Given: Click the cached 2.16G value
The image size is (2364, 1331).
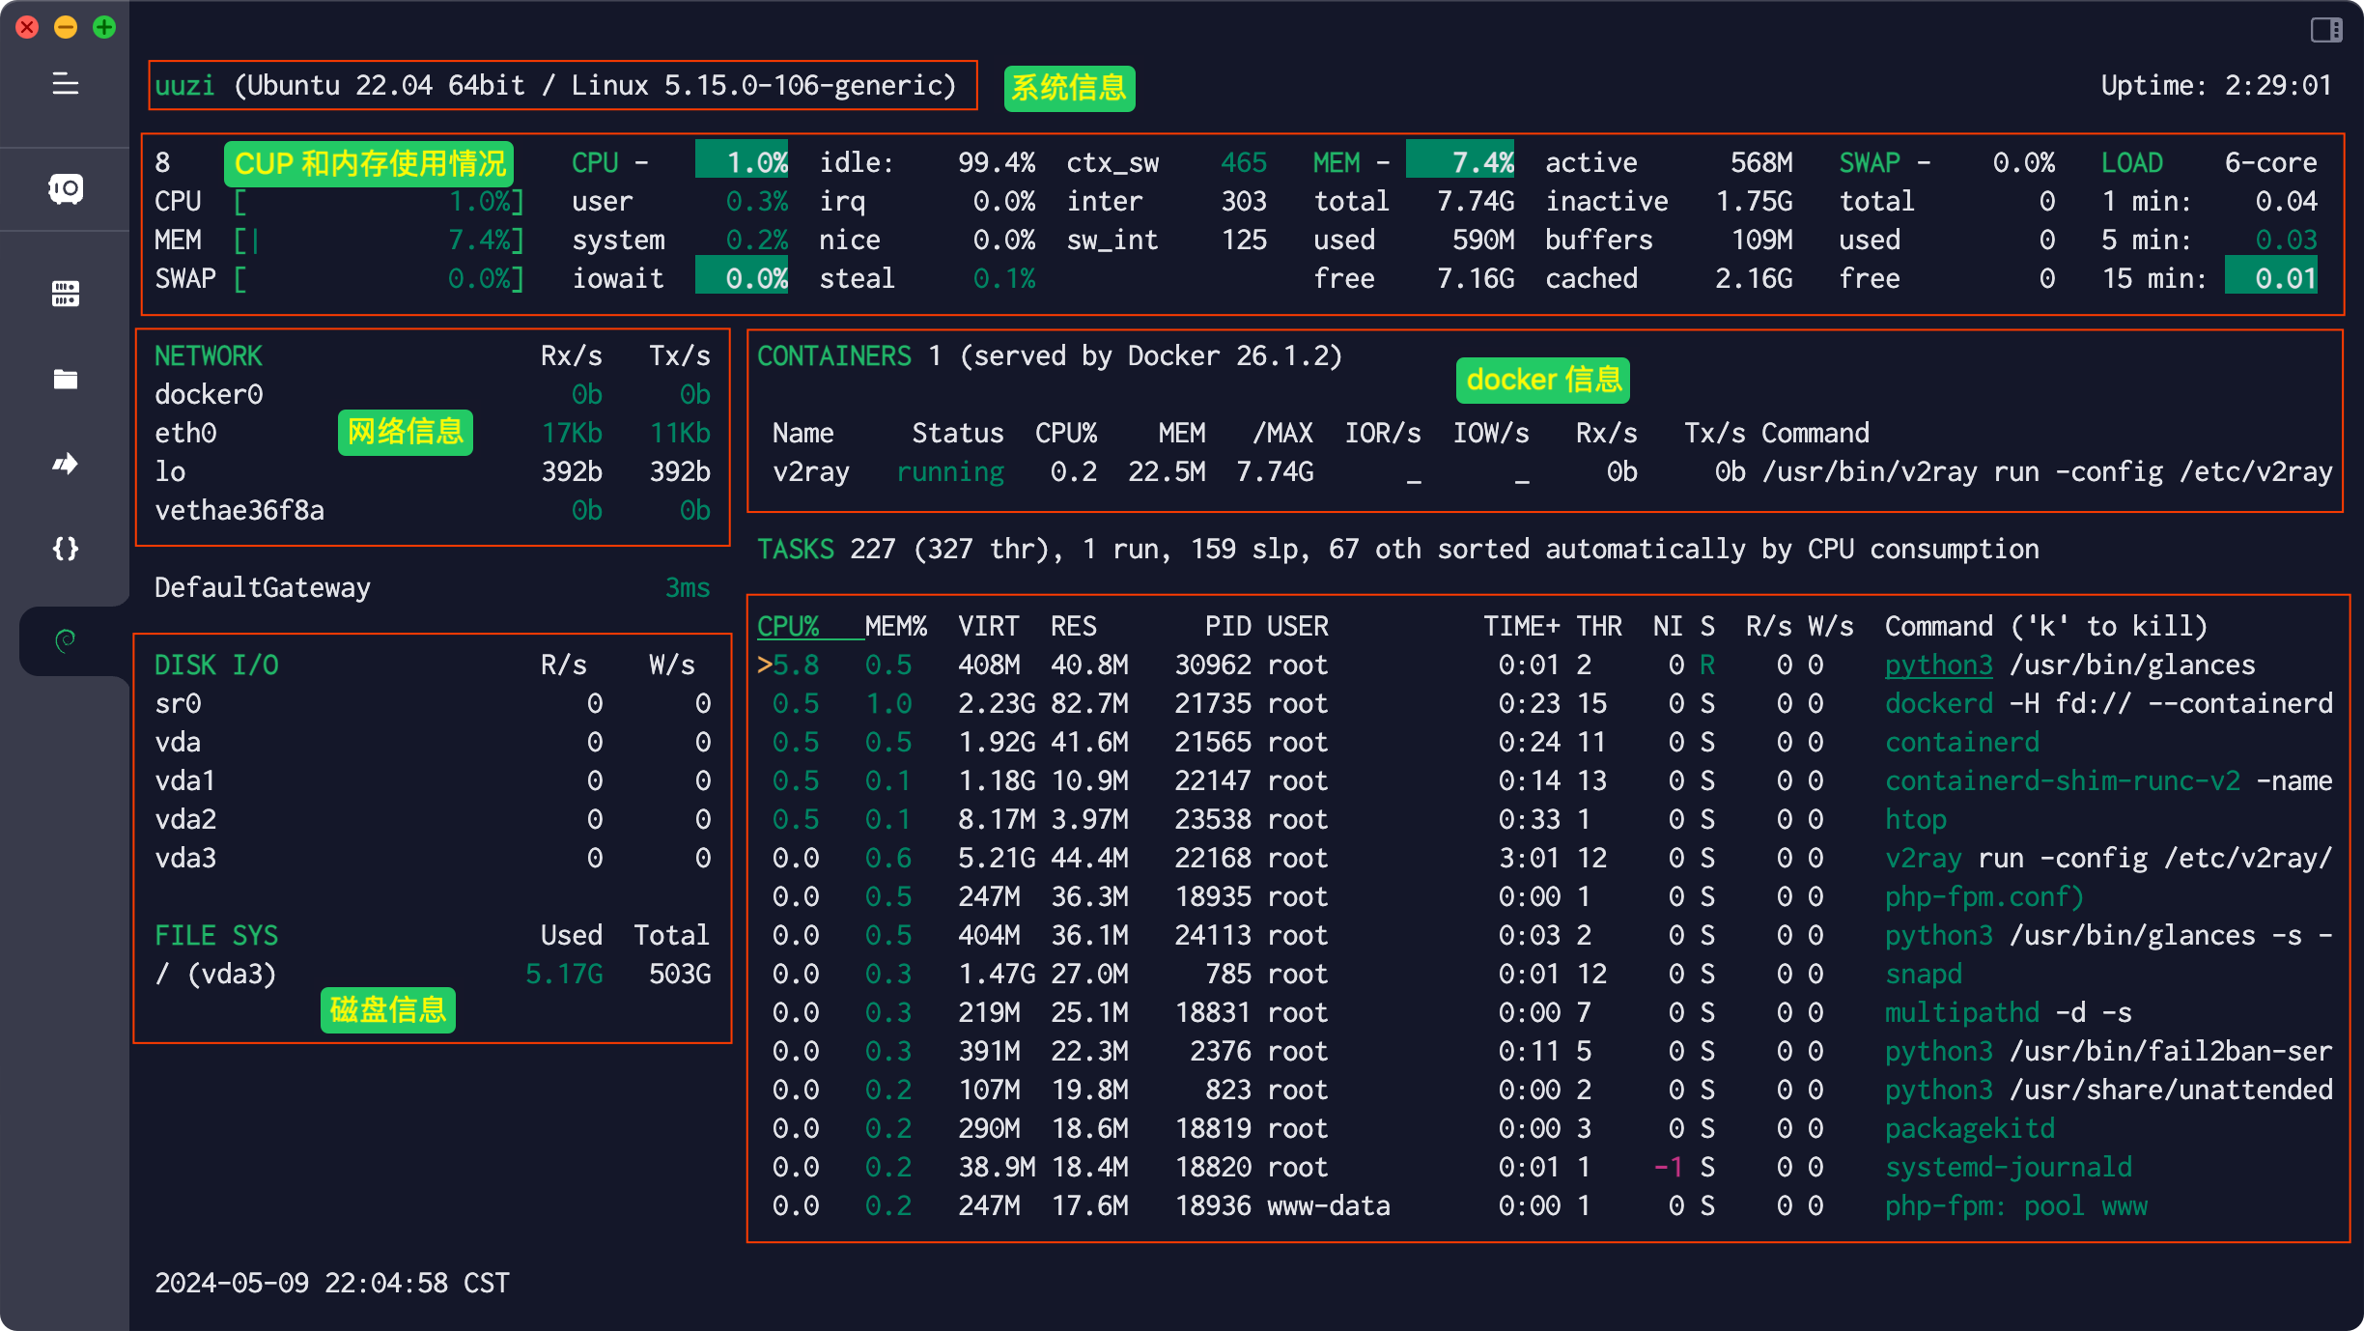Looking at the screenshot, I should pos(1754,278).
